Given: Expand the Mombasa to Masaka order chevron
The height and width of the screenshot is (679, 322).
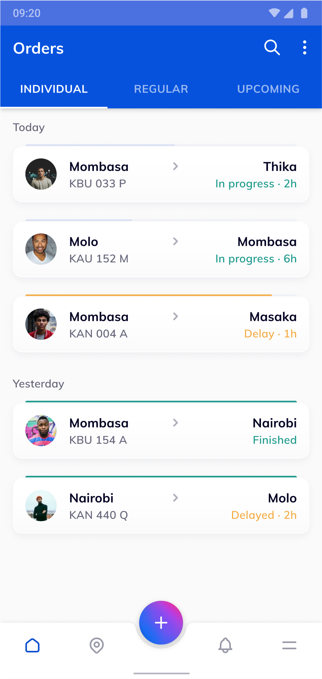Looking at the screenshot, I should tap(176, 317).
